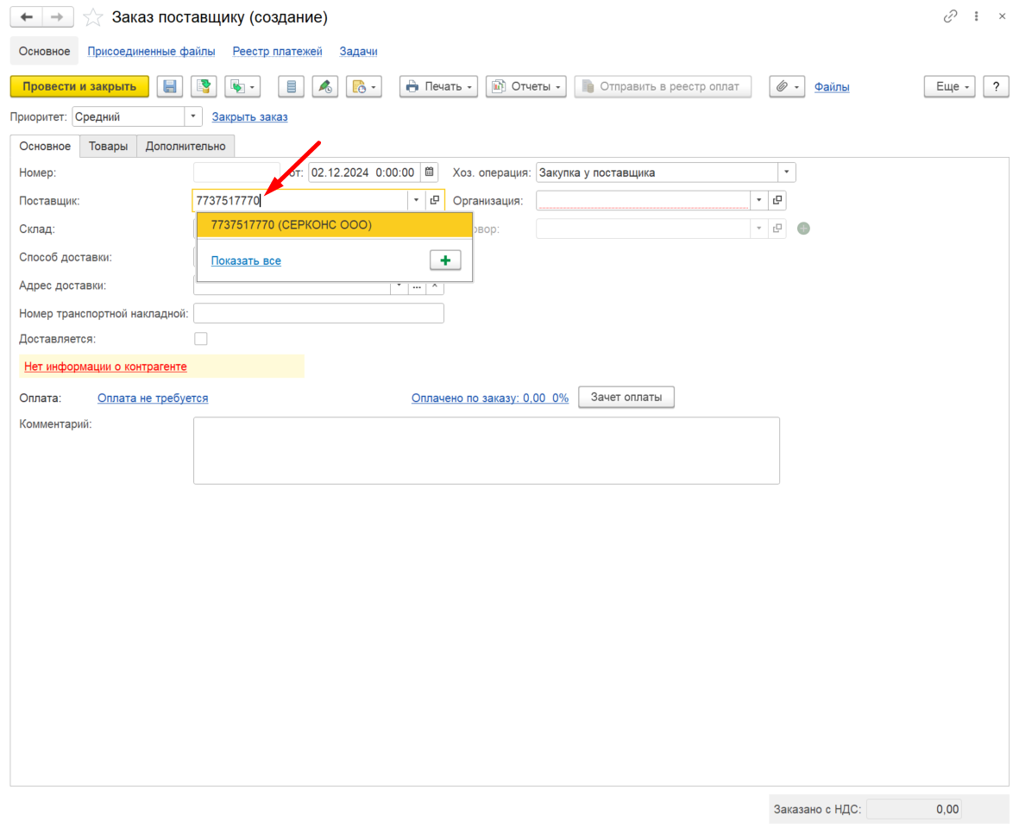Click into the Комментарий text area

(487, 451)
